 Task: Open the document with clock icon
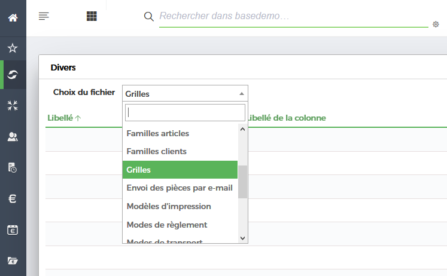tap(13, 168)
